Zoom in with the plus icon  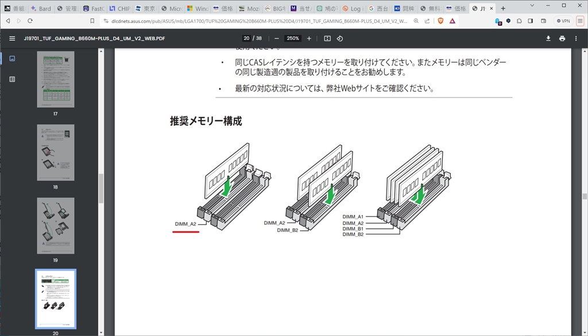[309, 38]
